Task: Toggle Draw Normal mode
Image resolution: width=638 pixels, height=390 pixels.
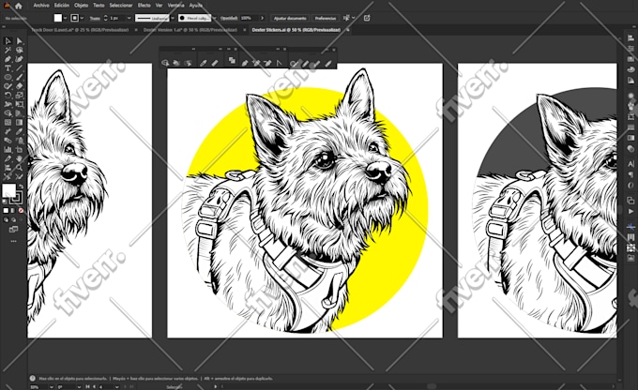Action: tap(6, 219)
